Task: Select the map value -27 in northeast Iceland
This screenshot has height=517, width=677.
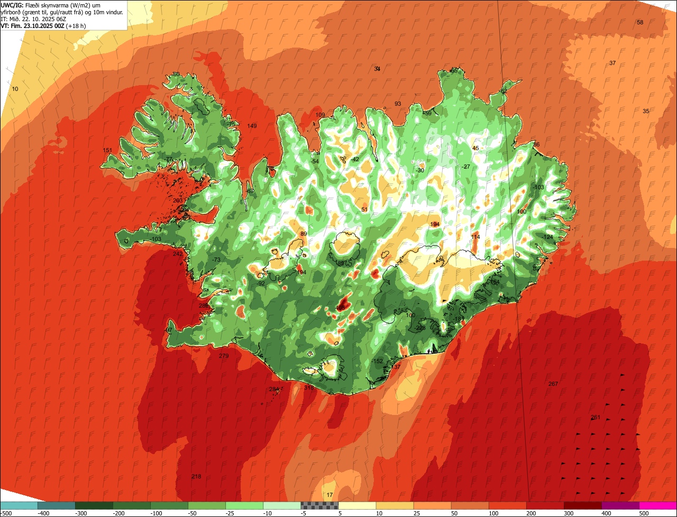Action: click(x=465, y=167)
